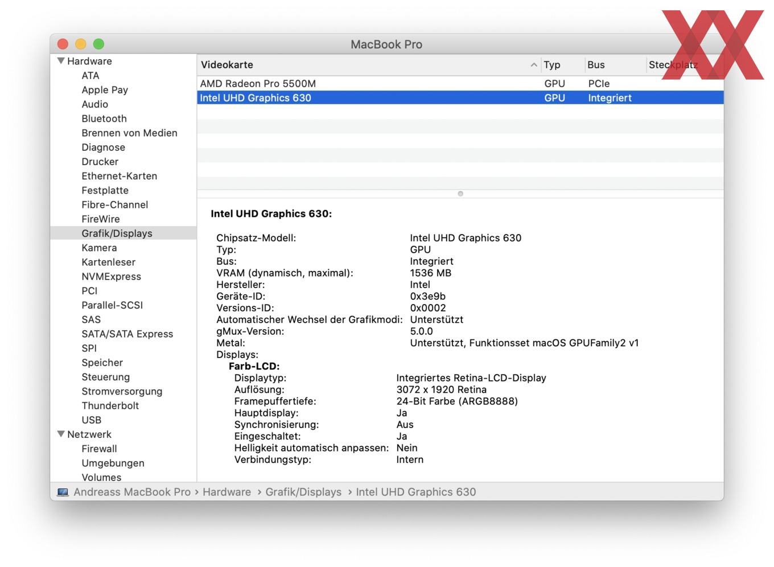Click the MacBook icon in path bar
The height and width of the screenshot is (567, 774).
coord(63,492)
